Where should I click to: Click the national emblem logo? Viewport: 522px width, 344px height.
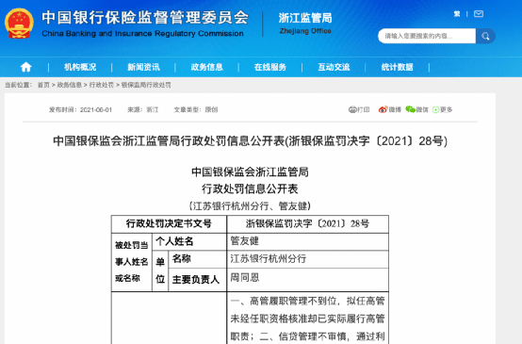point(19,24)
